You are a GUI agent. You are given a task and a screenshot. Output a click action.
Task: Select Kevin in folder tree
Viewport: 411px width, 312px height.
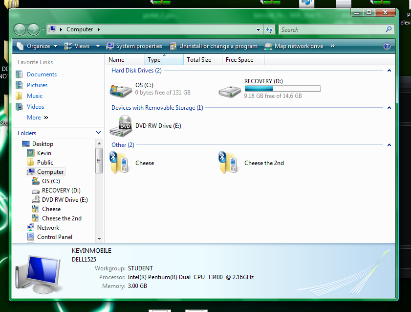pos(44,153)
